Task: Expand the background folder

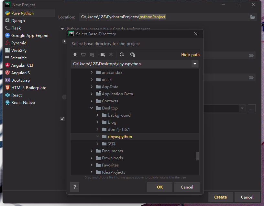Action: 97,115
